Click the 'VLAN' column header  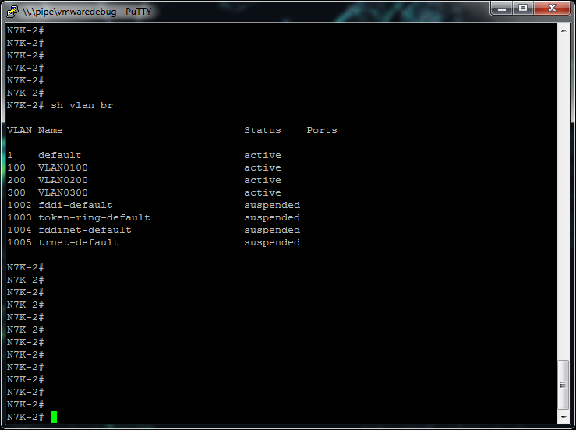pos(19,130)
